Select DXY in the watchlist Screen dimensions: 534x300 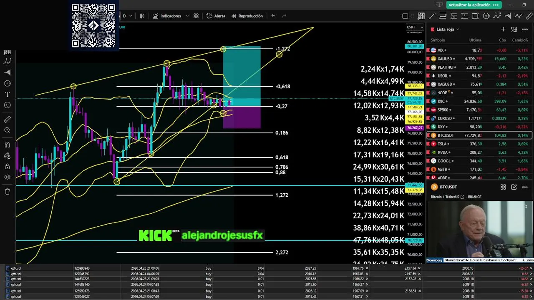[x=479, y=127]
